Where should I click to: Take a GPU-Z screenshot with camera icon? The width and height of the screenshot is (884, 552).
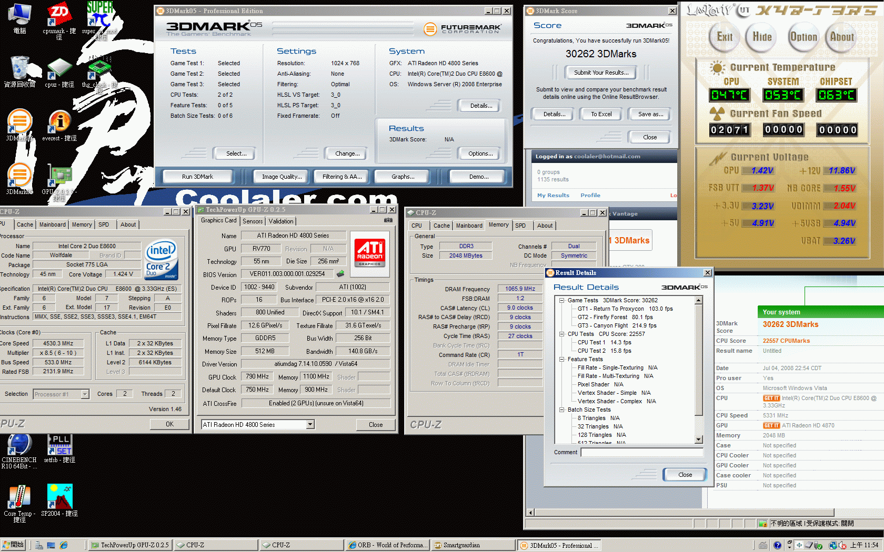pos(388,220)
